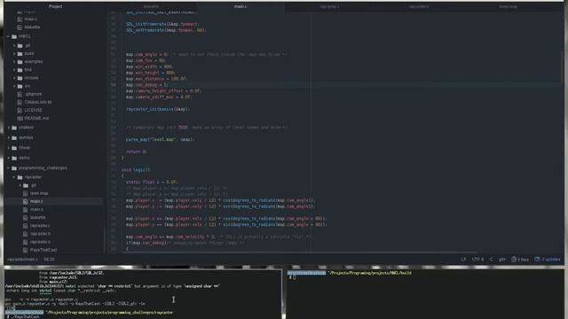
Task: Open RaysThatCast from the tree
Action: [43, 250]
